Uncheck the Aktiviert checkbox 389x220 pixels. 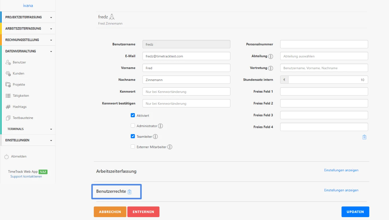click(133, 115)
